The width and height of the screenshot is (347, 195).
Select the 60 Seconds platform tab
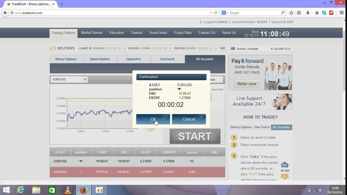point(205,59)
